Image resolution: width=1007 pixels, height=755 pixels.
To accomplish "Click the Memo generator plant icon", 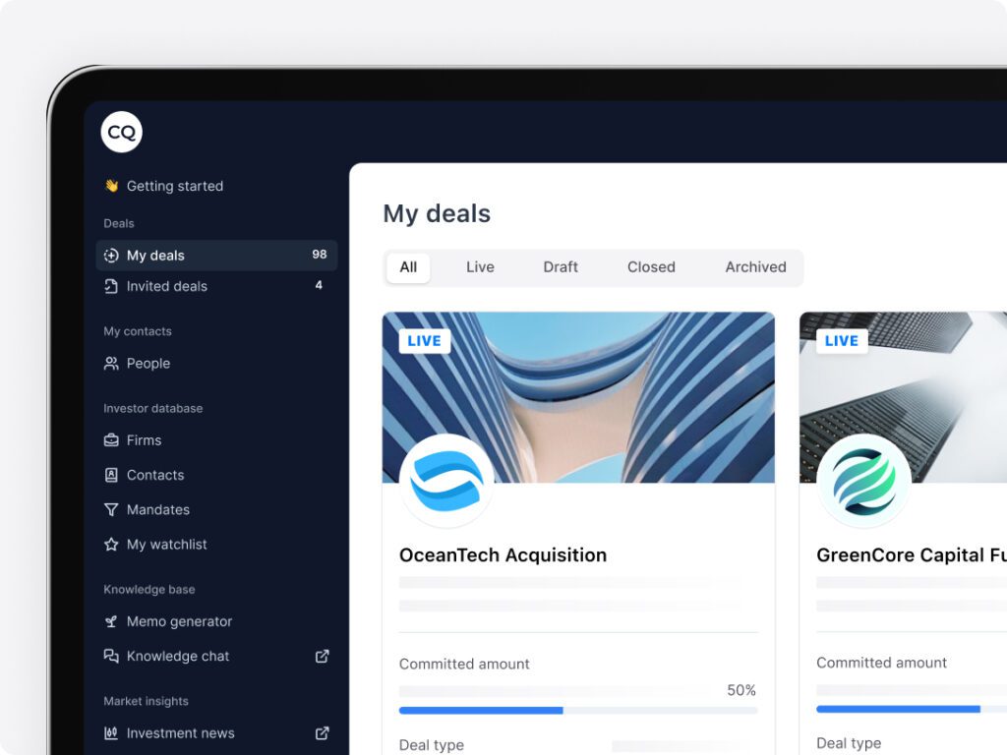I will (x=111, y=621).
